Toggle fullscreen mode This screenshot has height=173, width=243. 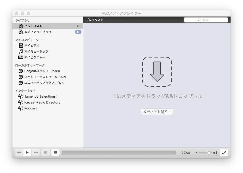(x=224, y=153)
